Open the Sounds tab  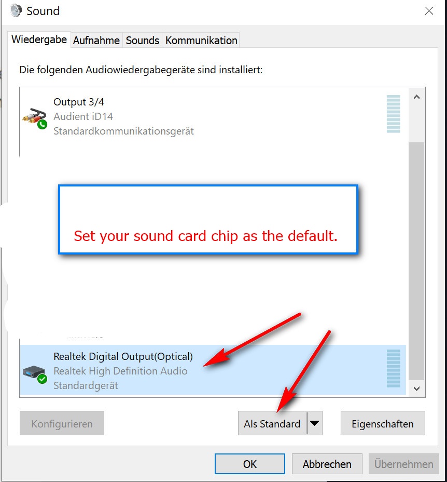(143, 41)
